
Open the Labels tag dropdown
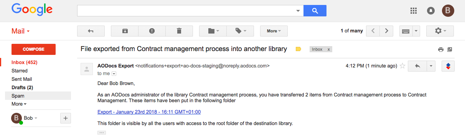coord(240,31)
